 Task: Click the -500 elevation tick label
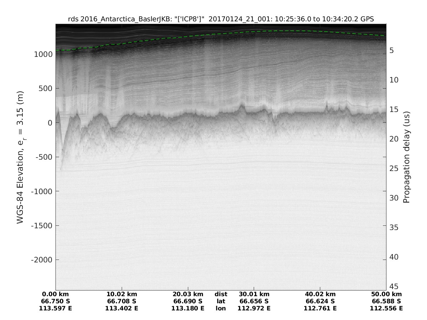coord(44,157)
